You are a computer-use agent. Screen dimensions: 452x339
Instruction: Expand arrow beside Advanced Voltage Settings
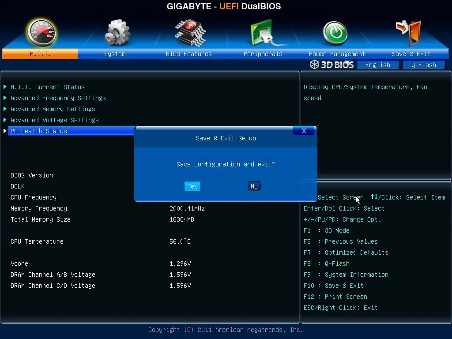[5, 120]
